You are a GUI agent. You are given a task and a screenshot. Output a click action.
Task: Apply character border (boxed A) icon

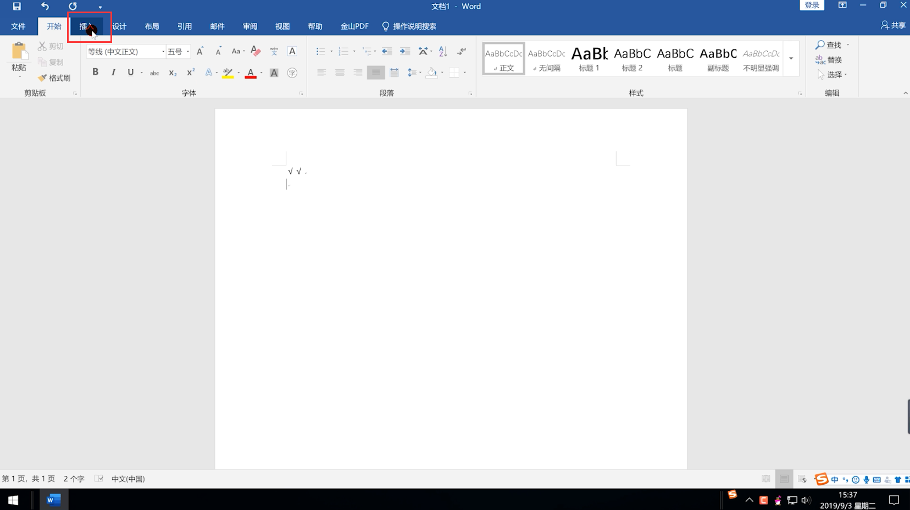coord(292,51)
